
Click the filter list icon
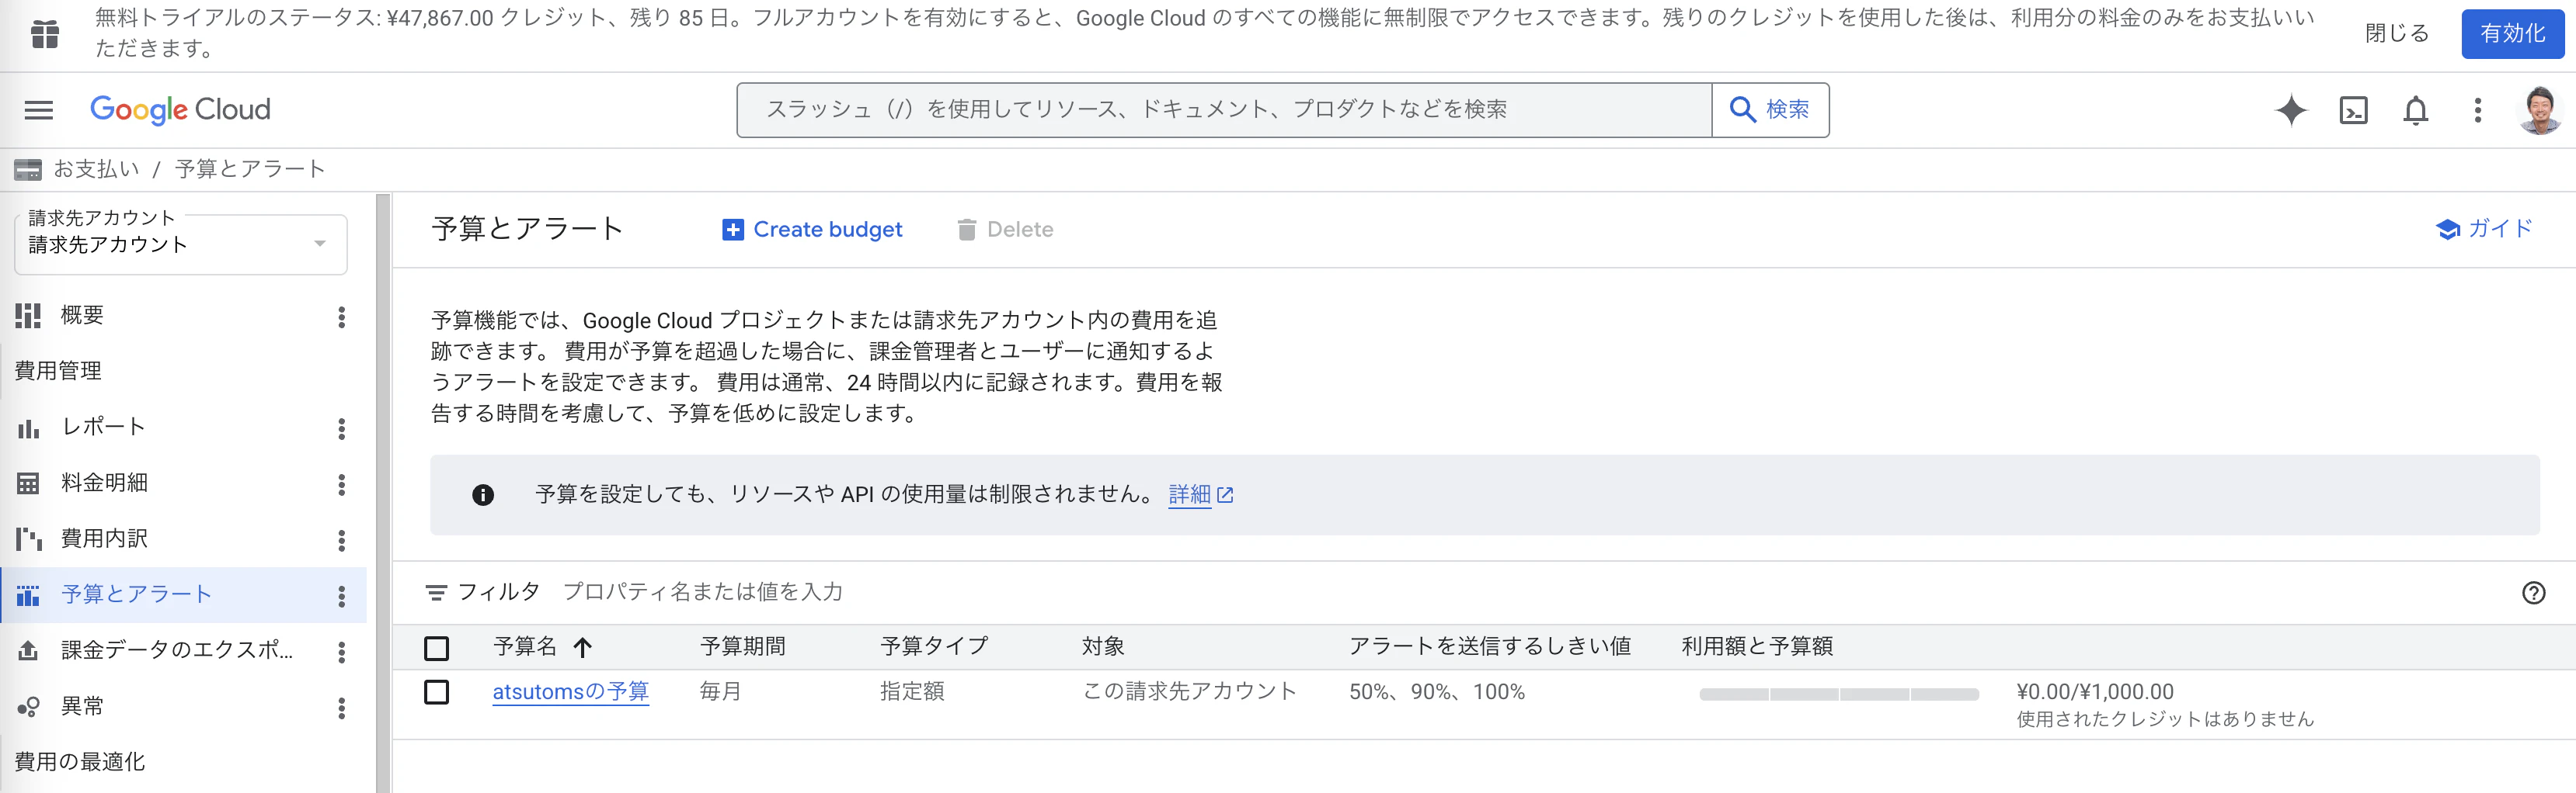[x=436, y=594]
